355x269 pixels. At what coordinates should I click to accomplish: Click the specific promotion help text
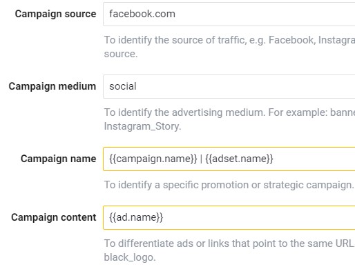229,185
